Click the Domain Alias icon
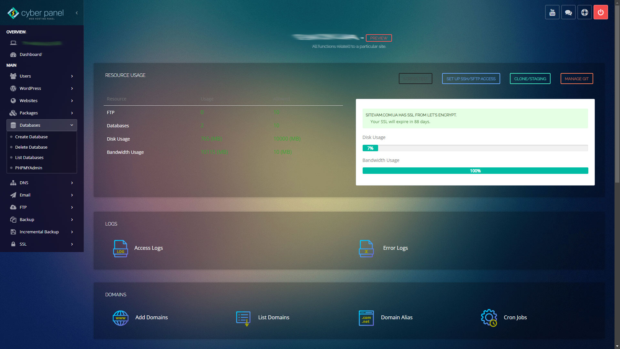The height and width of the screenshot is (349, 620). coord(366,318)
